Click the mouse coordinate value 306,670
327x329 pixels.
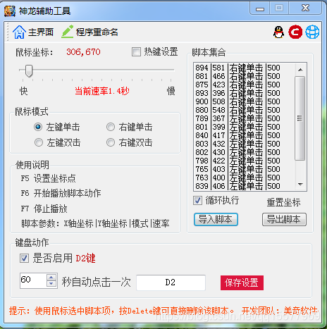point(83,52)
